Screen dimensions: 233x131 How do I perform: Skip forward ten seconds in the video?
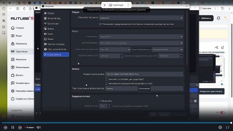pyautogui.click(x=20, y=127)
